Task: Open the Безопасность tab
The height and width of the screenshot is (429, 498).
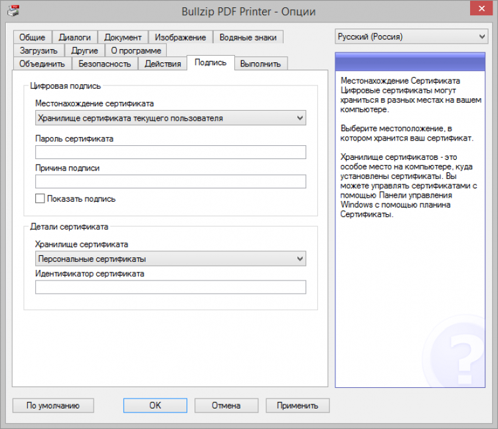Action: (105, 64)
